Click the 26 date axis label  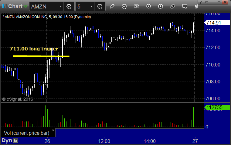tap(47, 141)
